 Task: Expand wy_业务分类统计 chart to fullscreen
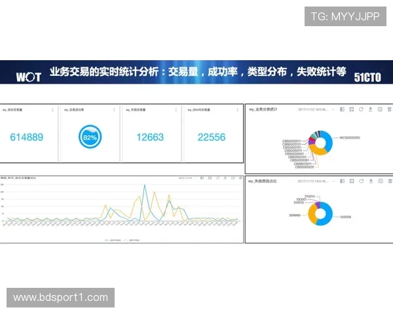380,109
